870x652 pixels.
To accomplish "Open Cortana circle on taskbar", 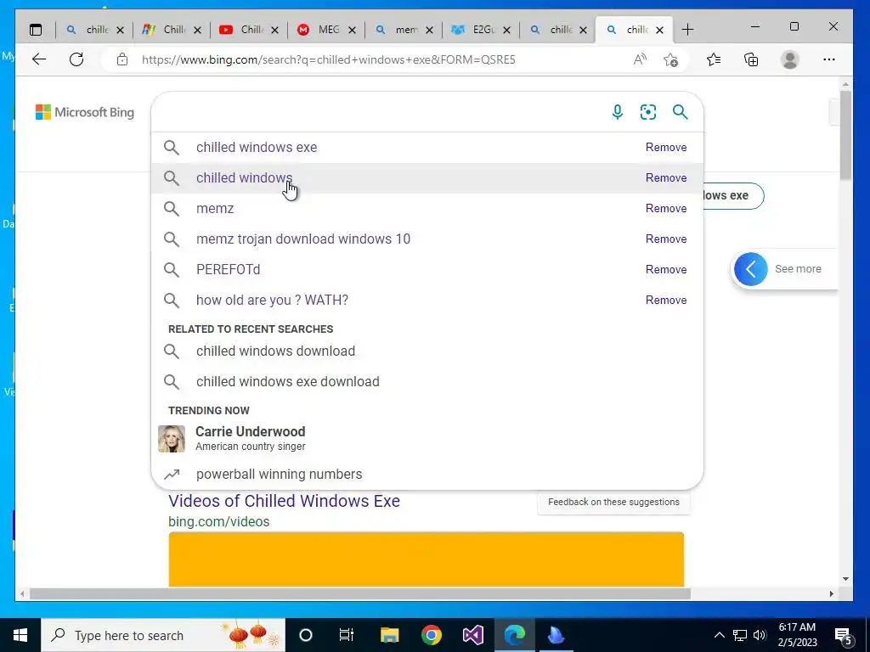I will tap(306, 635).
